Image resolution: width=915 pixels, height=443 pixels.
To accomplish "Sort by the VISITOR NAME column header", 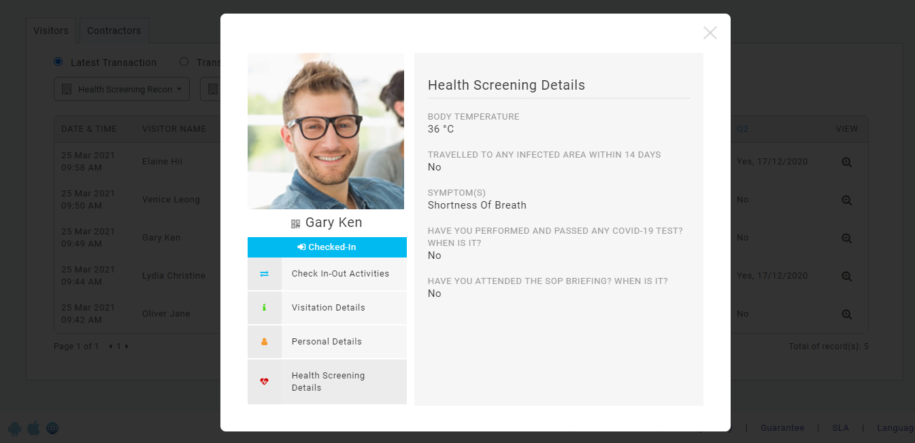I will coord(174,129).
